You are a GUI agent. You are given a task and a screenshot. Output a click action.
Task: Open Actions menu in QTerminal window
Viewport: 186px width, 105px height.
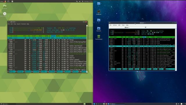(x=115, y=25)
